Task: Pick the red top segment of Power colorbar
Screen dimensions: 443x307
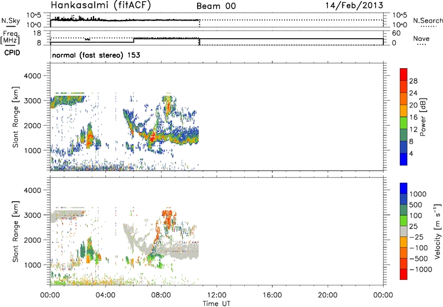Action: [404, 74]
